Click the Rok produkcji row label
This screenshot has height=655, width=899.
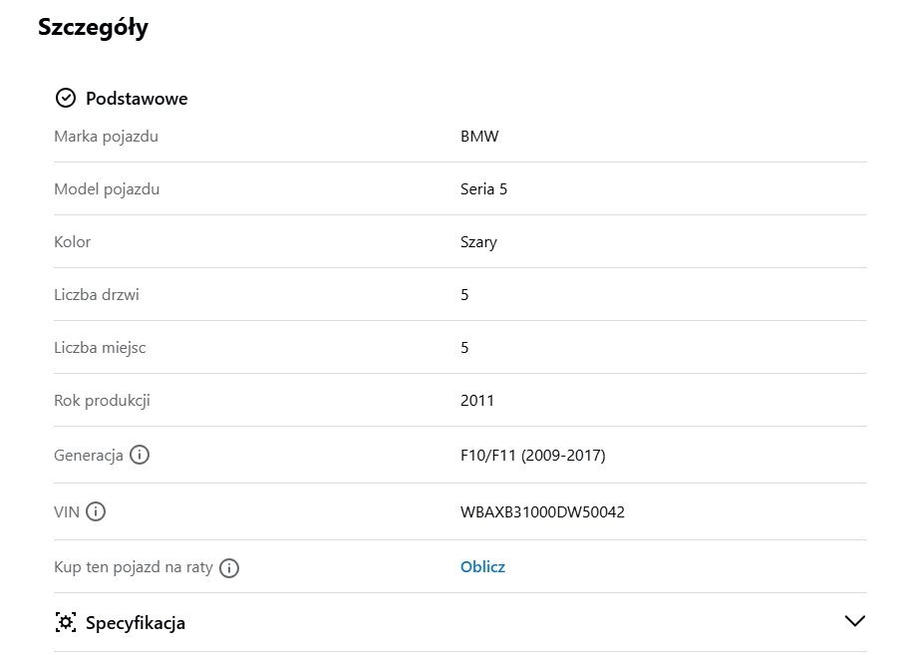click(x=102, y=401)
